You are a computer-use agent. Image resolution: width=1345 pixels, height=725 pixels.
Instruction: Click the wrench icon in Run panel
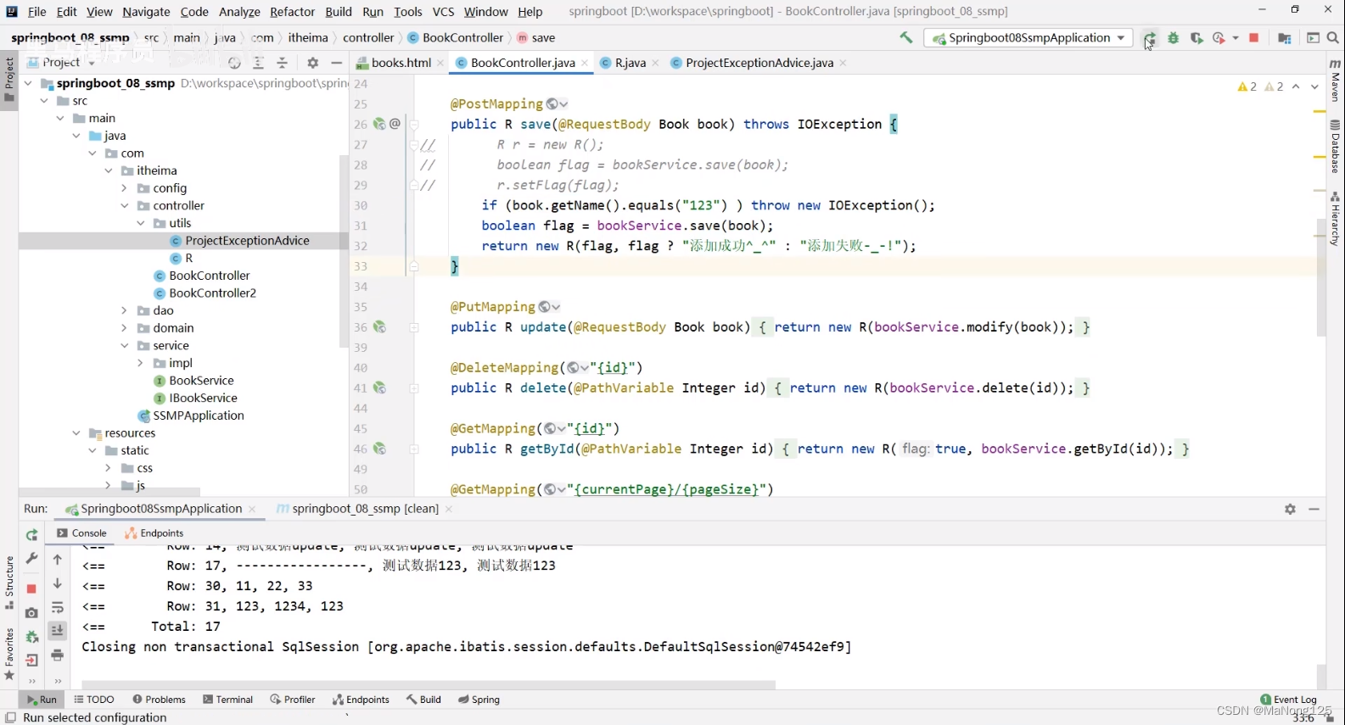pos(31,559)
